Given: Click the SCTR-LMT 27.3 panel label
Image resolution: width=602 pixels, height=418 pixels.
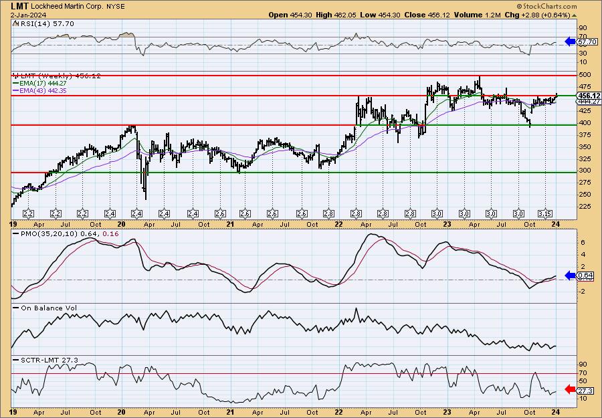Looking at the screenshot, I should [49, 360].
